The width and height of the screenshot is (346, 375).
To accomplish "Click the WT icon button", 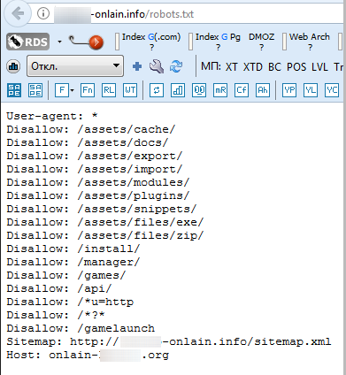I will click(x=130, y=90).
